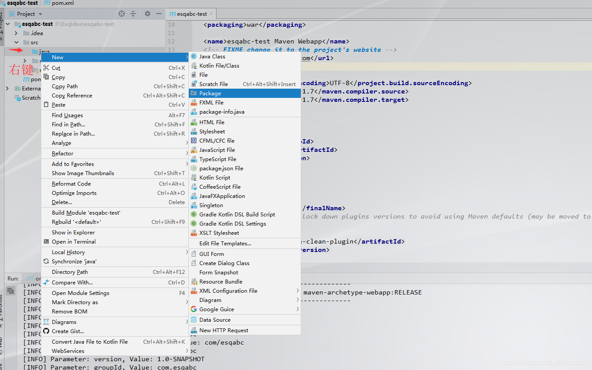This screenshot has height=370, width=592.
Task: Click the Copy icon in context menu
Action: point(46,77)
